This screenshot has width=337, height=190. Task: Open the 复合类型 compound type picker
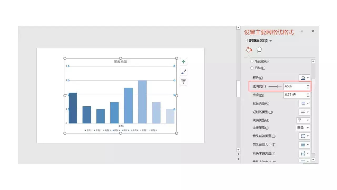pyautogui.click(x=304, y=103)
